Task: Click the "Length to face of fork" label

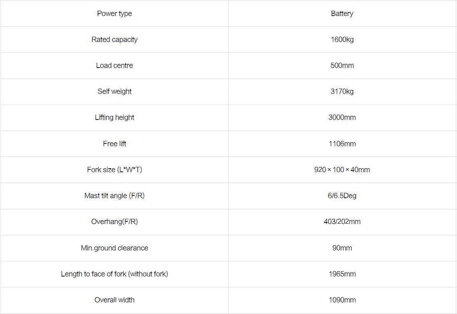Action: (x=114, y=274)
